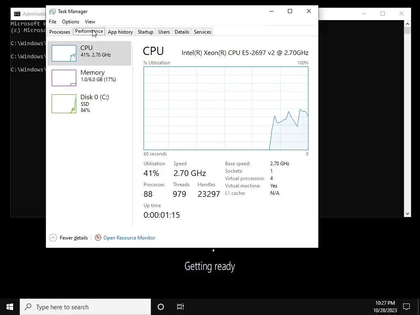Minimize the Command Prompt window
Image resolution: width=420 pixels, height=315 pixels.
364,14
